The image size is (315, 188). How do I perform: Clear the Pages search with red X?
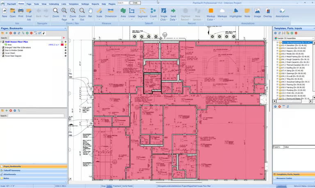pyautogui.click(x=64, y=38)
